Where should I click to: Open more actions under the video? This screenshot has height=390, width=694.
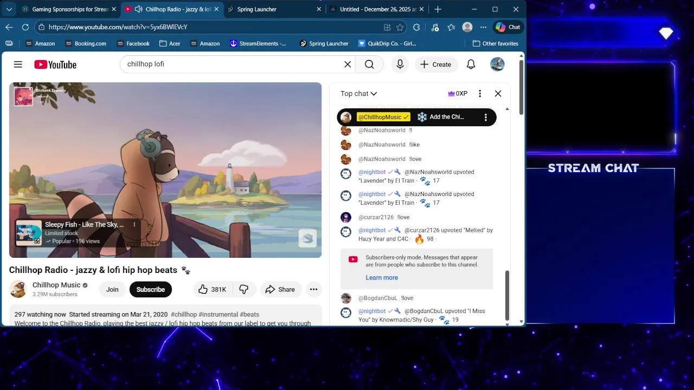pos(313,289)
